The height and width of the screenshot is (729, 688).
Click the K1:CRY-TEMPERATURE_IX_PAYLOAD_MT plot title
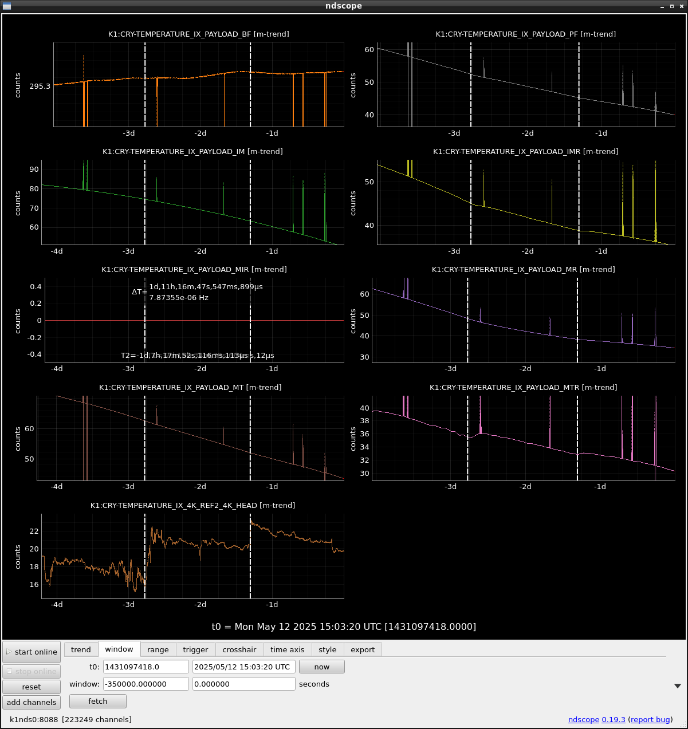tap(190, 388)
